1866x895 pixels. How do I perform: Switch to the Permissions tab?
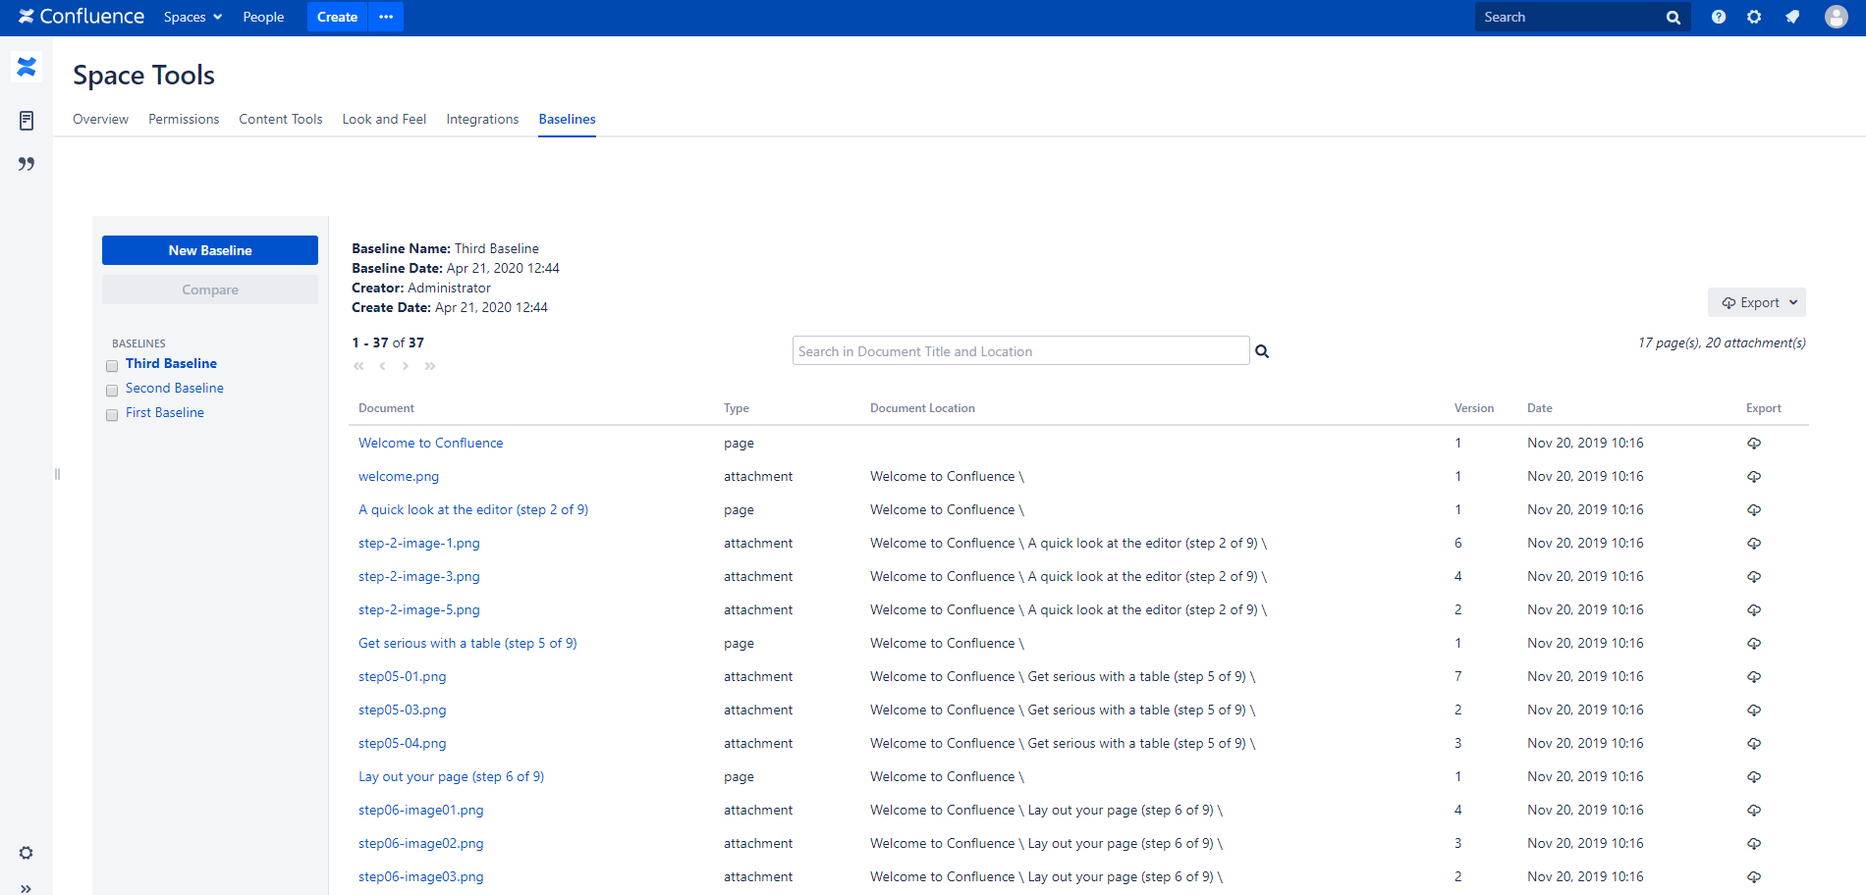184,119
